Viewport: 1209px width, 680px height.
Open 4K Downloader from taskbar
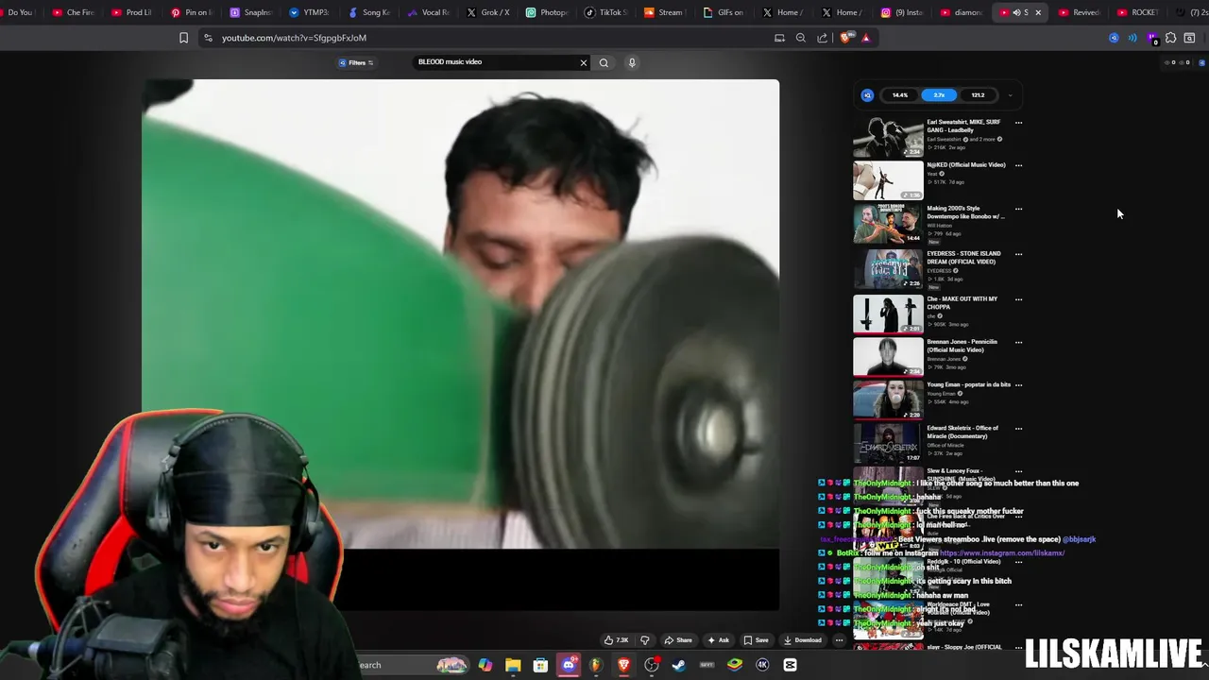click(x=762, y=665)
